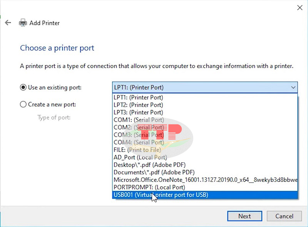Select the Use an existing port radio button
Image resolution: width=308 pixels, height=227 pixels.
[x=23, y=88]
